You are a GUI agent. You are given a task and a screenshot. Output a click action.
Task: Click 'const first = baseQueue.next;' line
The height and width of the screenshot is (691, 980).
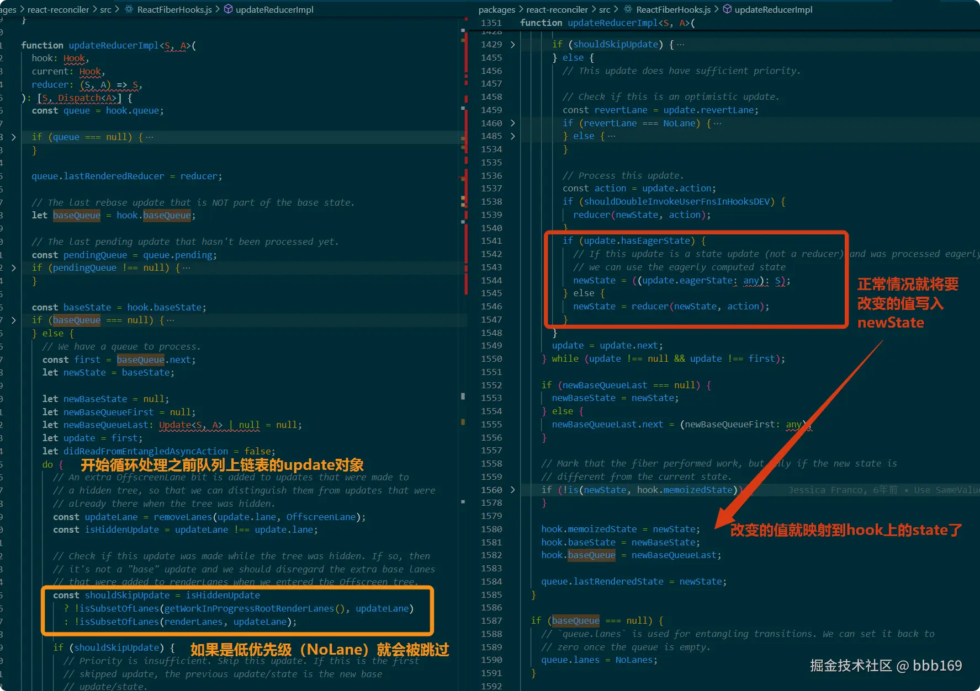(x=119, y=360)
